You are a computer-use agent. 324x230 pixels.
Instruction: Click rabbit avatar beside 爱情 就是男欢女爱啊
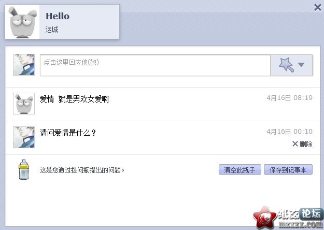tap(24, 104)
